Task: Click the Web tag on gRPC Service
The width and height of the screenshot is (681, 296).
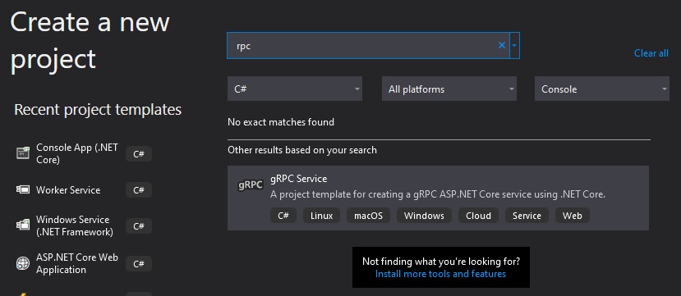Action: pyautogui.click(x=573, y=216)
